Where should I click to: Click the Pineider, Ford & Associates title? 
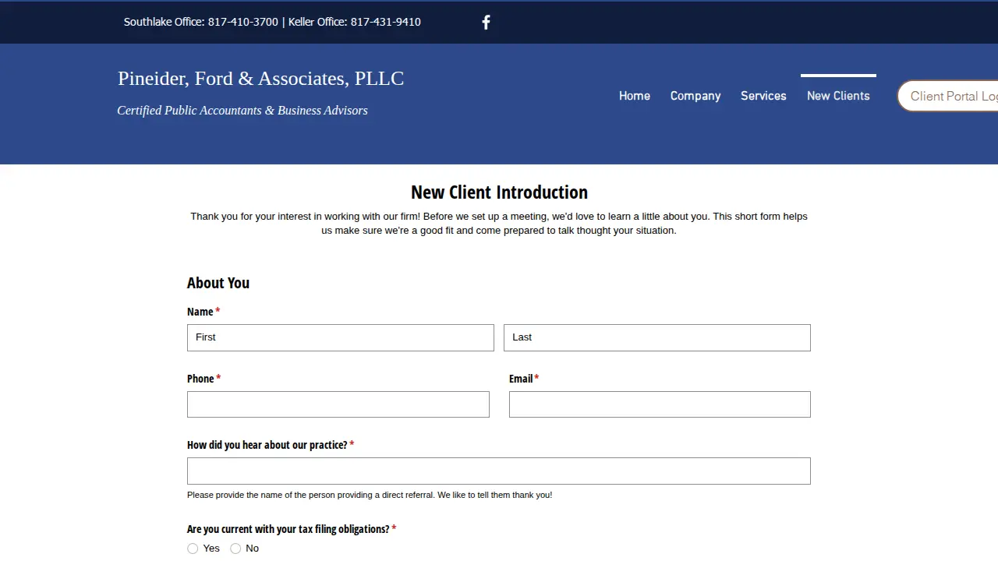pyautogui.click(x=261, y=79)
